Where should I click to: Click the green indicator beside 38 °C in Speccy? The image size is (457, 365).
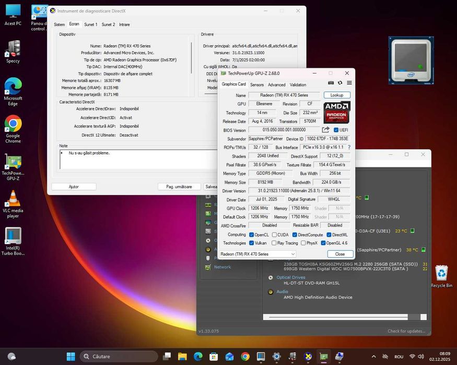point(424,249)
